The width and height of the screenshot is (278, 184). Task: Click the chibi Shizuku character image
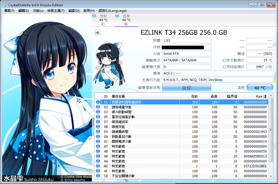coord(109,65)
